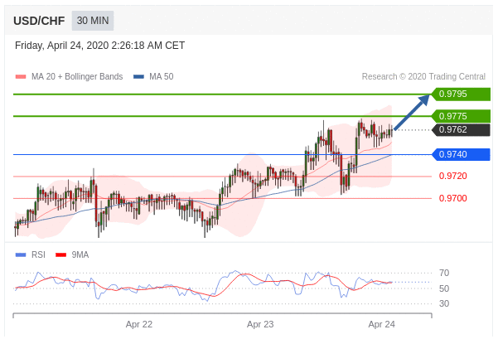
Task: Click the 0.9762 current price label
Action: [461, 129]
